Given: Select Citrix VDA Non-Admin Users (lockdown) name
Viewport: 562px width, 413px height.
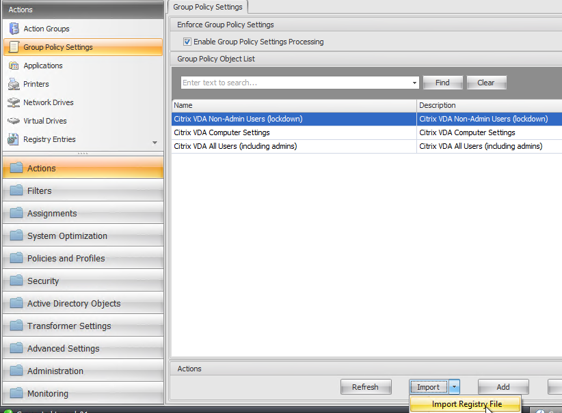Looking at the screenshot, I should coord(294,119).
